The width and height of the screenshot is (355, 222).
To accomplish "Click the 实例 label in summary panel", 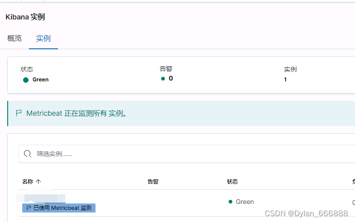I will 290,69.
